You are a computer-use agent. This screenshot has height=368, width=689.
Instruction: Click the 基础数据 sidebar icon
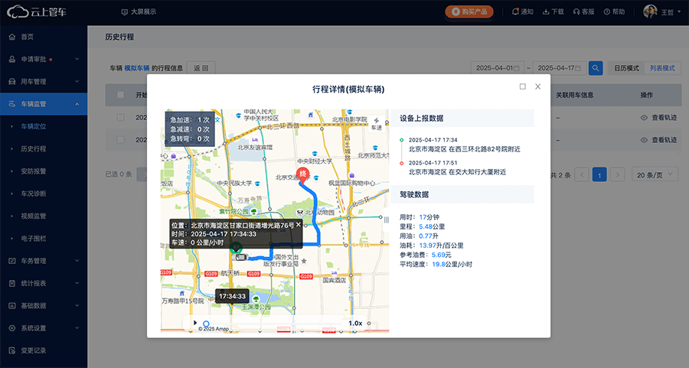tap(11, 305)
